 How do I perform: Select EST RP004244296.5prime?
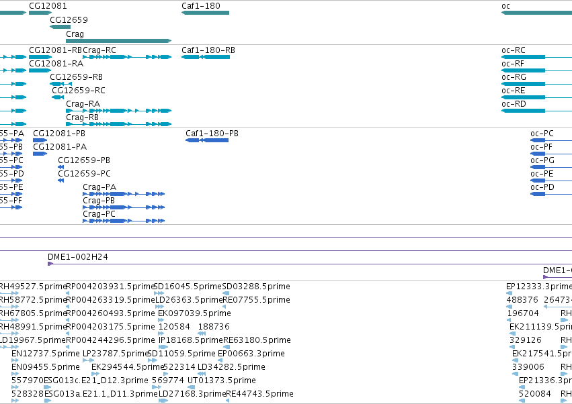68,347
